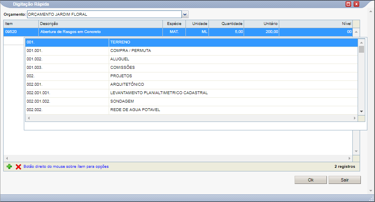This screenshot has width=375, height=202.
Task: Select the COMPRA / PERMUTA row
Action: tap(192, 51)
